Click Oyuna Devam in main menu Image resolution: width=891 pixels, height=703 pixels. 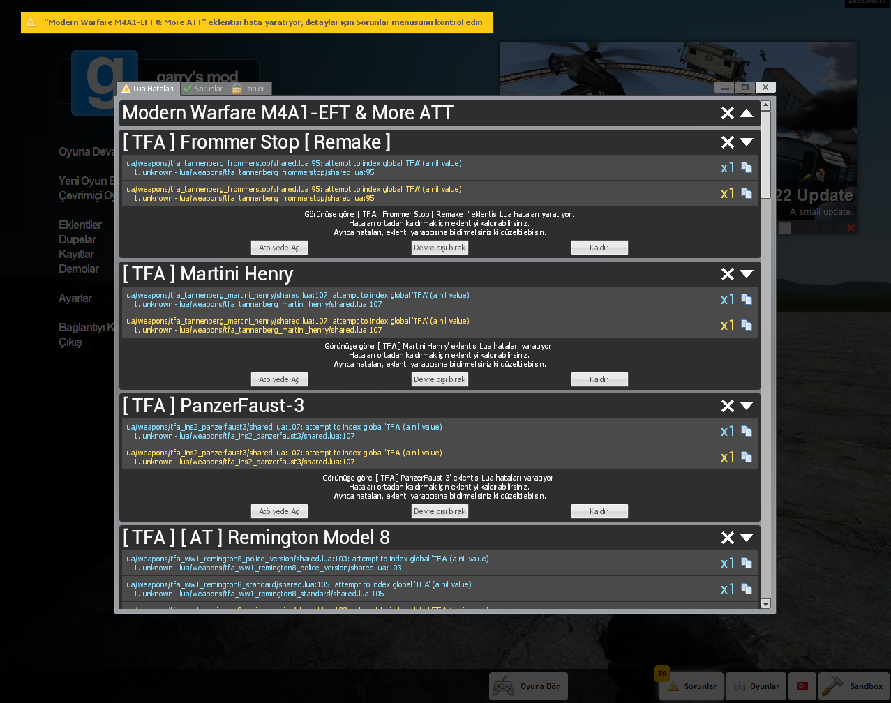(87, 151)
